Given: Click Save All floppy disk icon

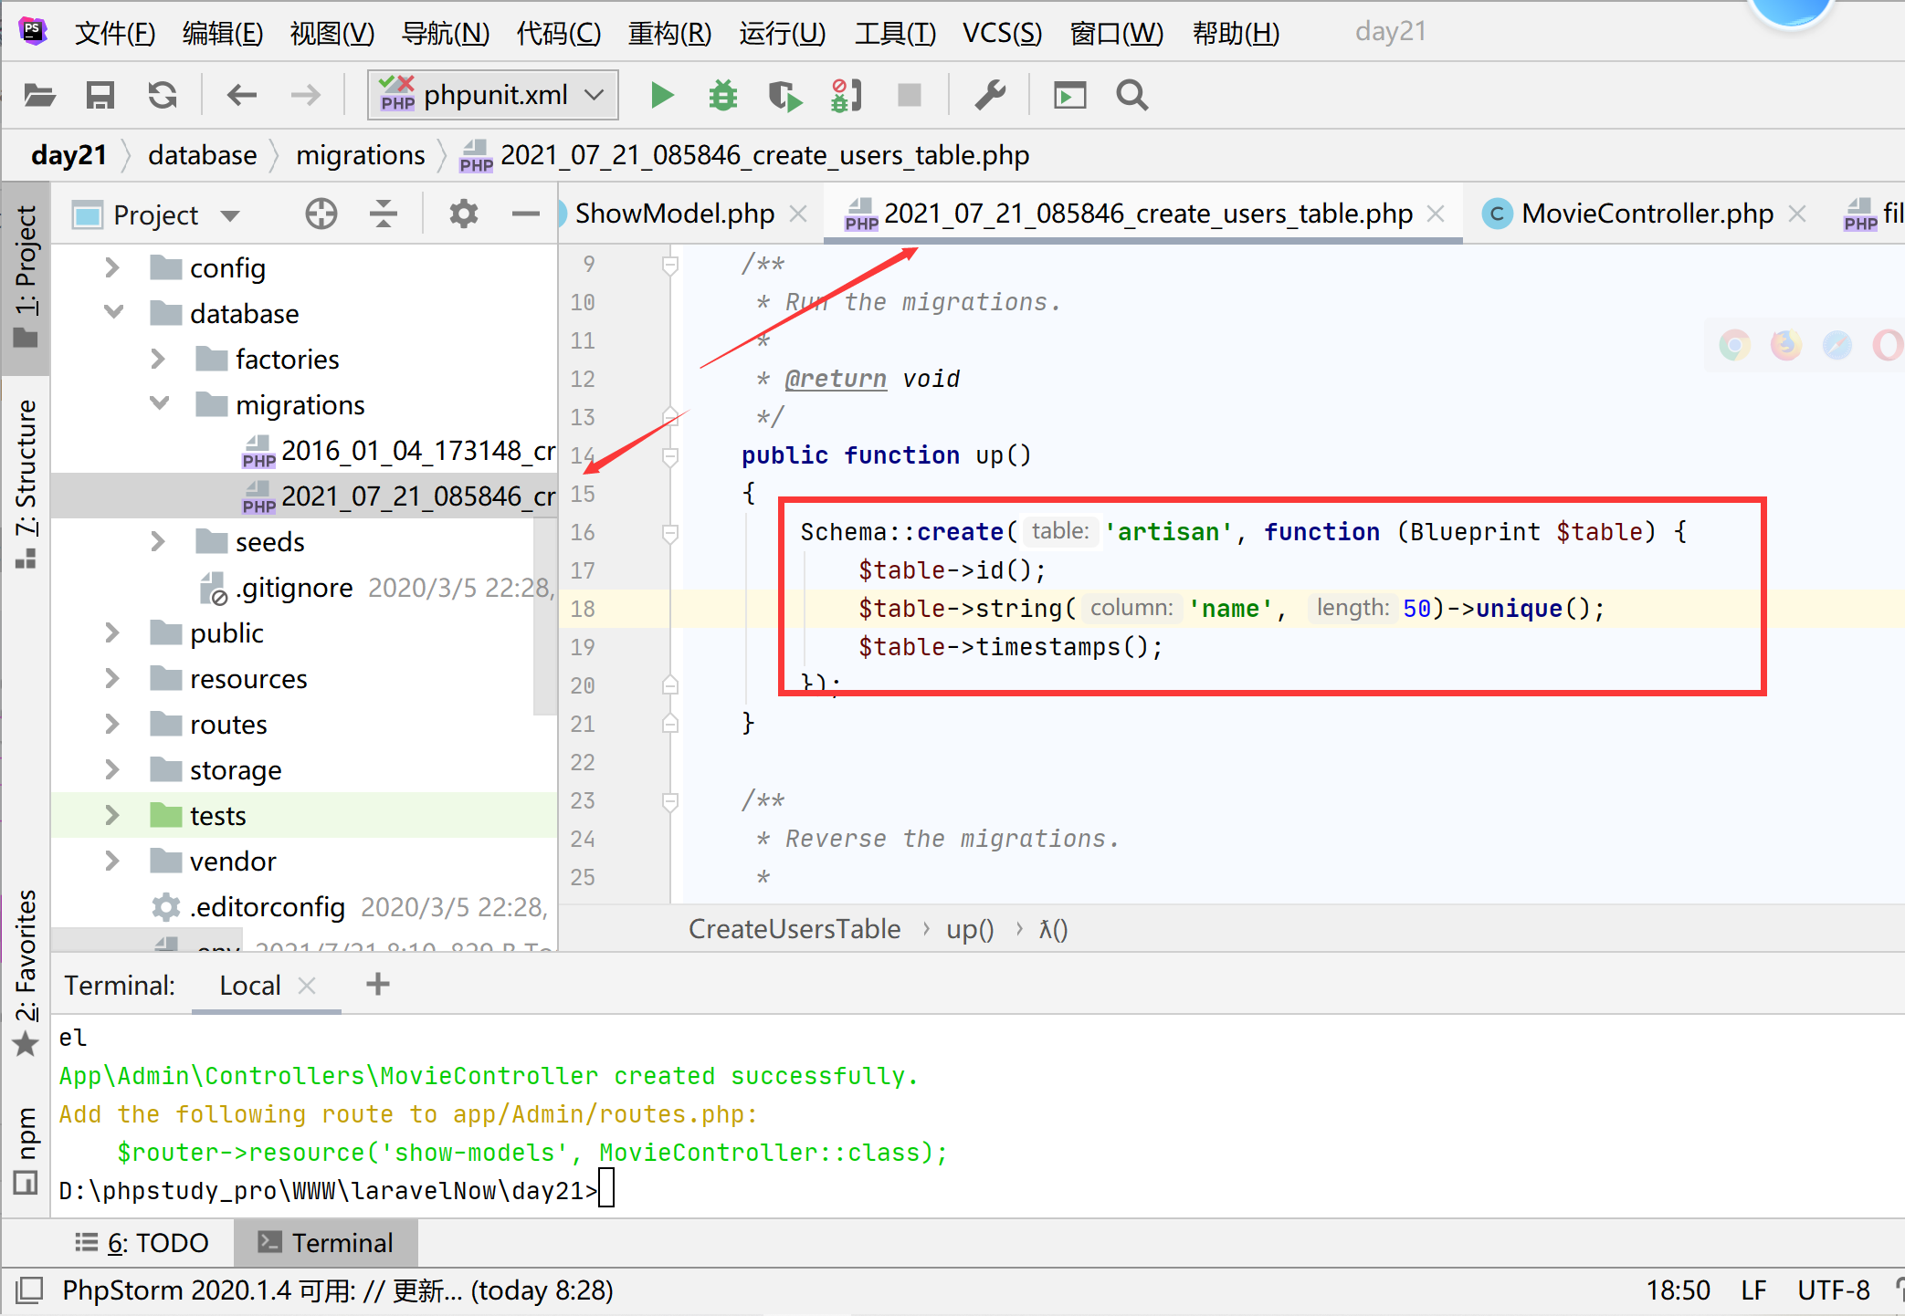Looking at the screenshot, I should [x=100, y=95].
